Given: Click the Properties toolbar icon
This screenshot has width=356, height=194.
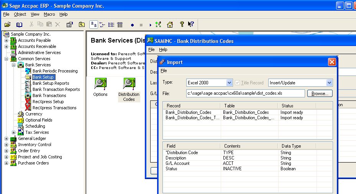Looking at the screenshot, I should [x=69, y=25].
